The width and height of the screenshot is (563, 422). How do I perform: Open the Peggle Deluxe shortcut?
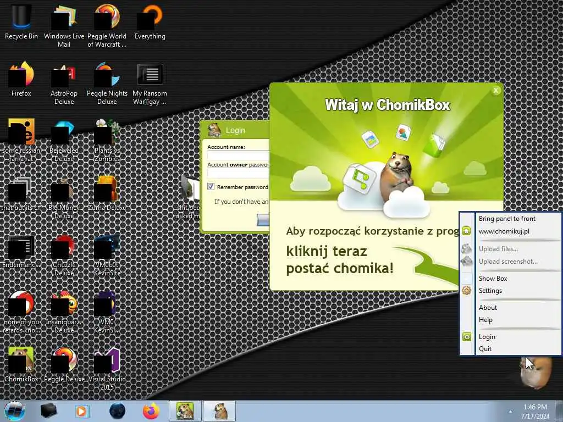[64, 365]
